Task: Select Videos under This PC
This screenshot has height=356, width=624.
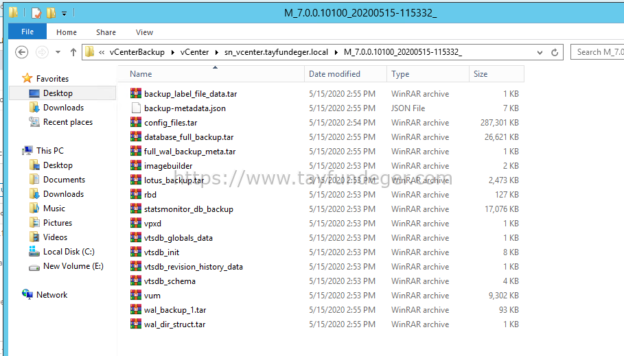Action: tap(55, 237)
